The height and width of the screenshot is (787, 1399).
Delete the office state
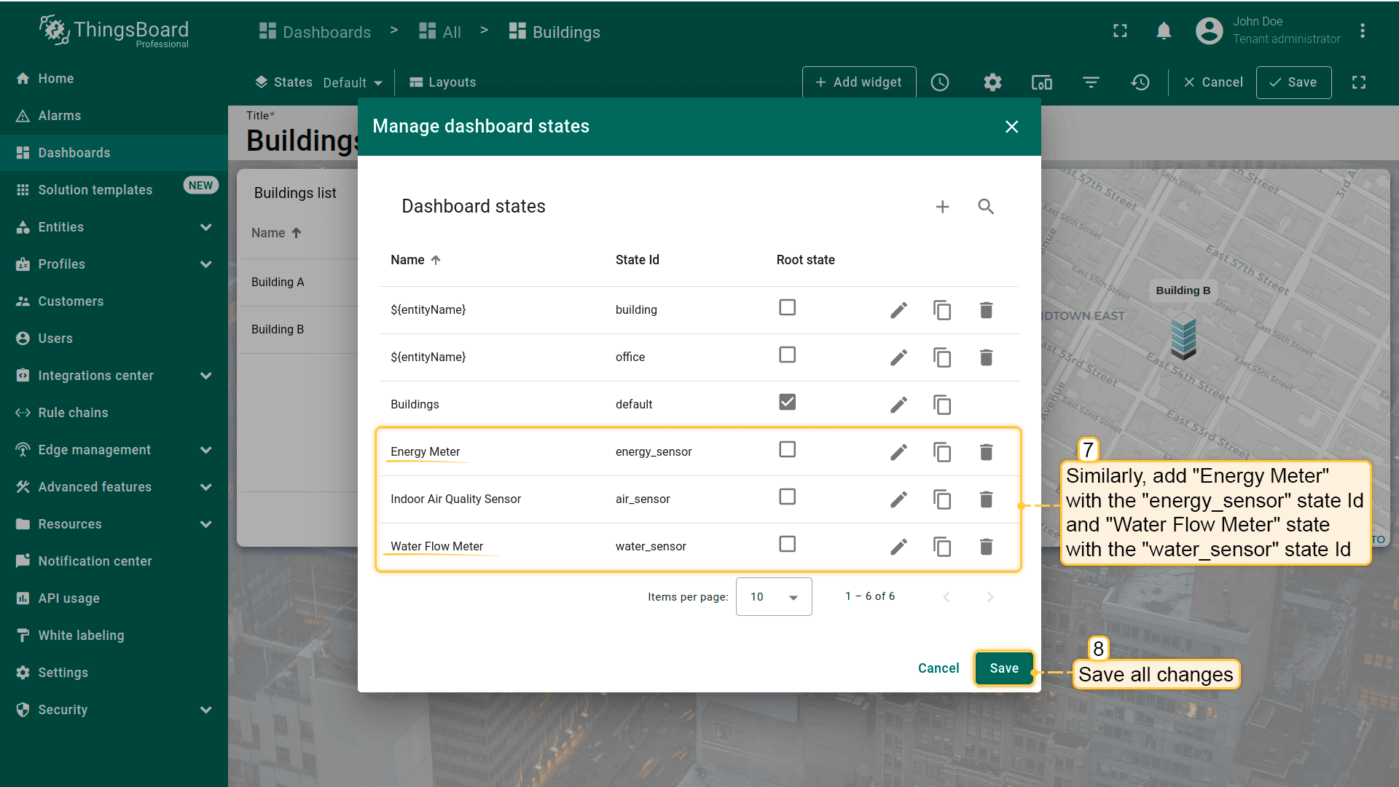(986, 357)
